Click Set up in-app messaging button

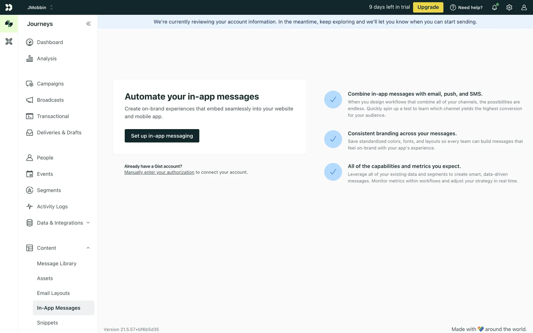point(162,136)
